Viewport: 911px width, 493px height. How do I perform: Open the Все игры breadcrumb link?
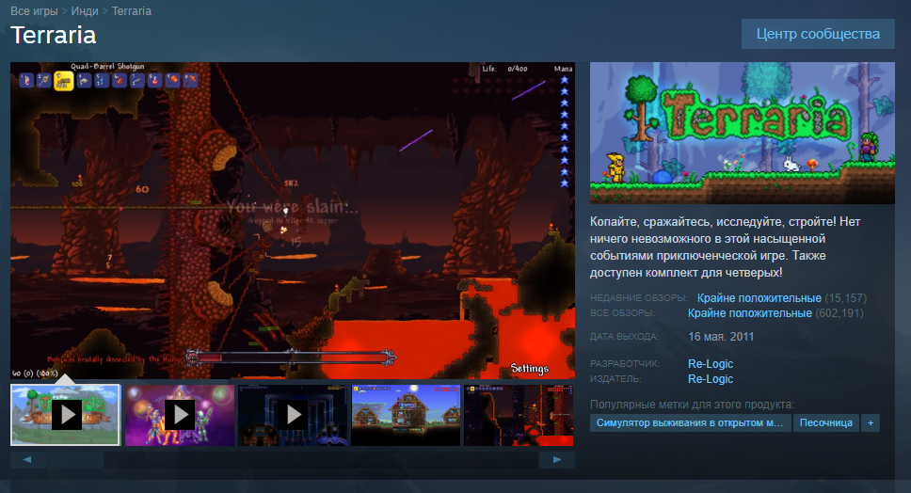click(x=34, y=11)
